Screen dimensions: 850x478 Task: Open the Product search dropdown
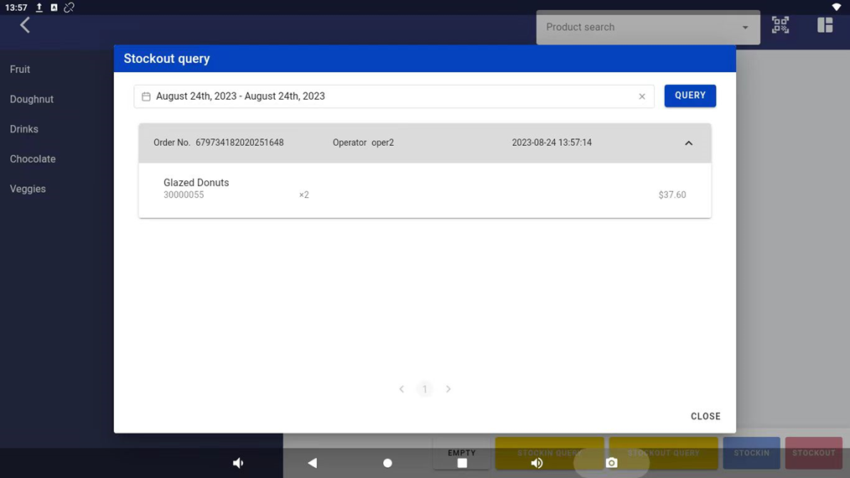coord(647,28)
